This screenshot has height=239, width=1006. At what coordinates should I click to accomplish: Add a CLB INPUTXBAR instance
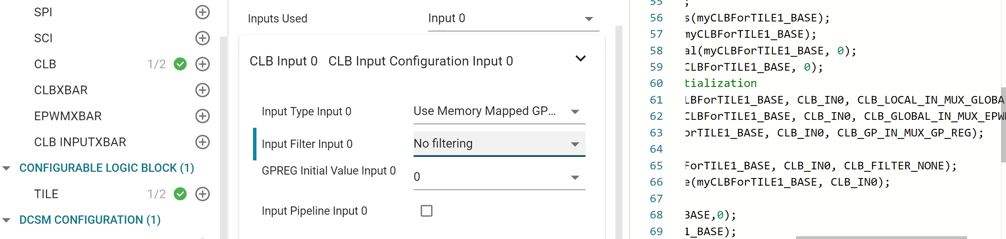click(x=202, y=142)
